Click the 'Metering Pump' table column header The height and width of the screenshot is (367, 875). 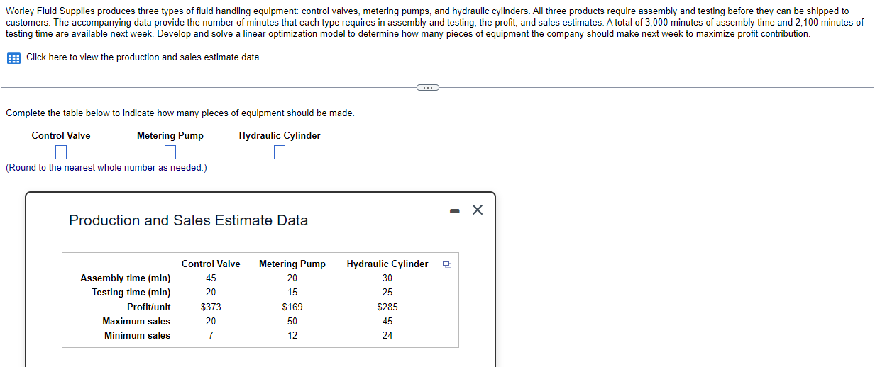pyautogui.click(x=292, y=264)
